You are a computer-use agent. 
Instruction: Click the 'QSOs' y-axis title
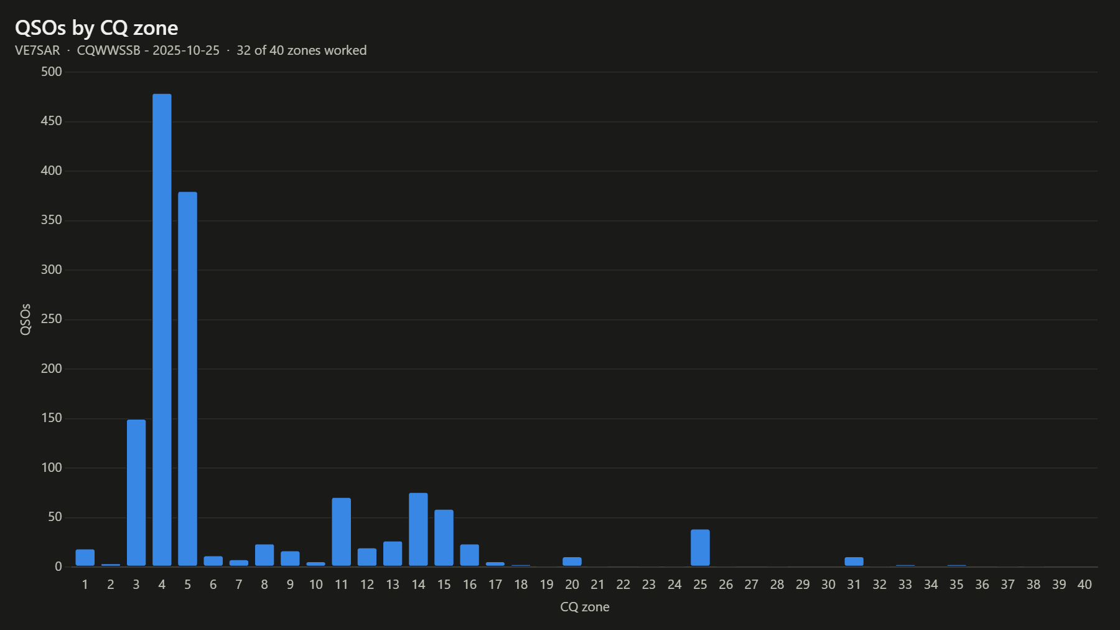[x=26, y=319]
